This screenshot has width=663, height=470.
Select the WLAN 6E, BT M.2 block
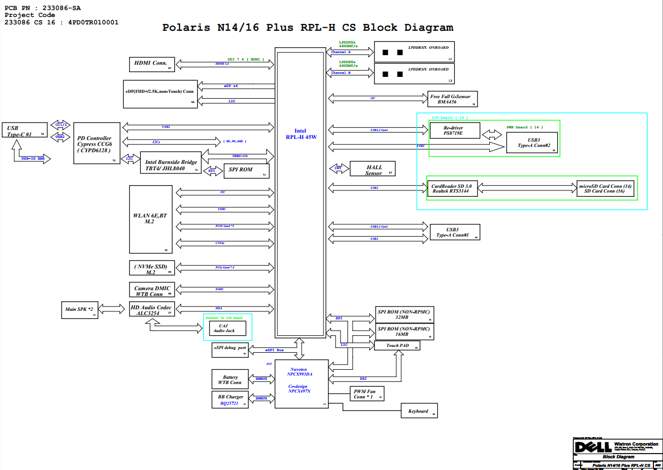coord(151,219)
